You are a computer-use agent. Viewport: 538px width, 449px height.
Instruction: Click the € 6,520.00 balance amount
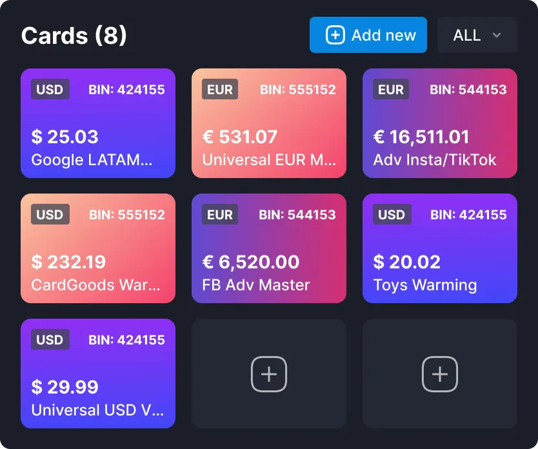[251, 262]
